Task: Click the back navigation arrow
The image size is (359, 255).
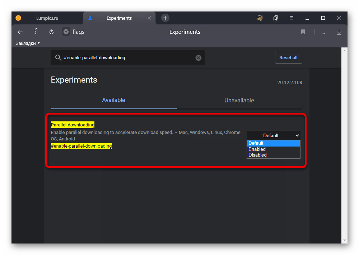Action: tap(20, 32)
